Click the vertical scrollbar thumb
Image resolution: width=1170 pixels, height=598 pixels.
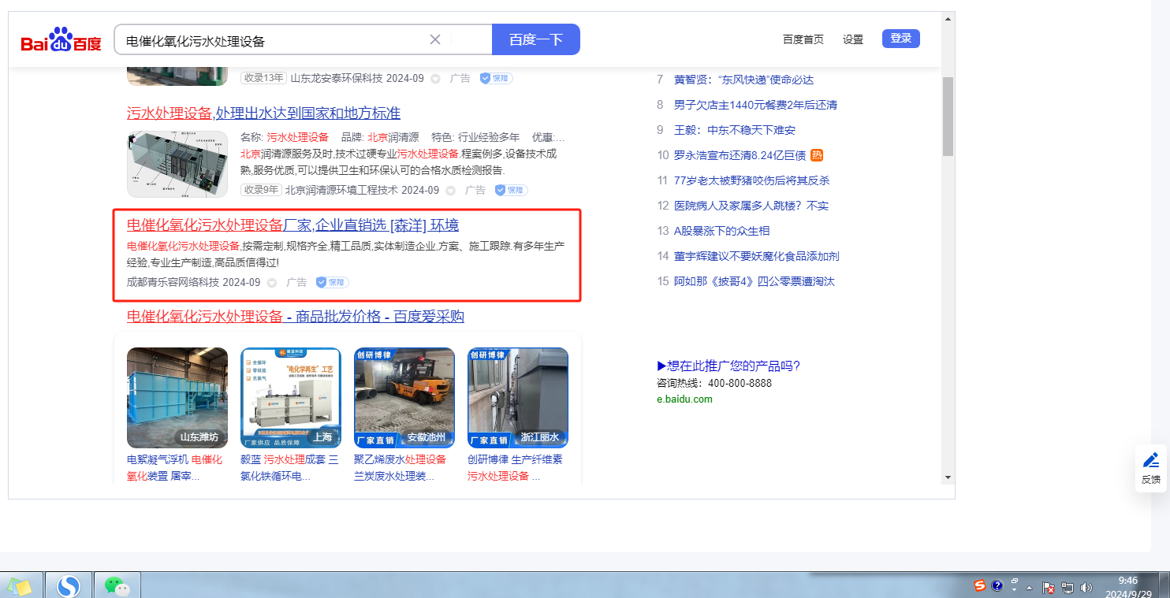point(948,116)
